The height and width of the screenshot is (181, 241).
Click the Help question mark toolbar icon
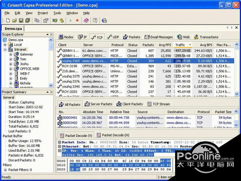95,20
